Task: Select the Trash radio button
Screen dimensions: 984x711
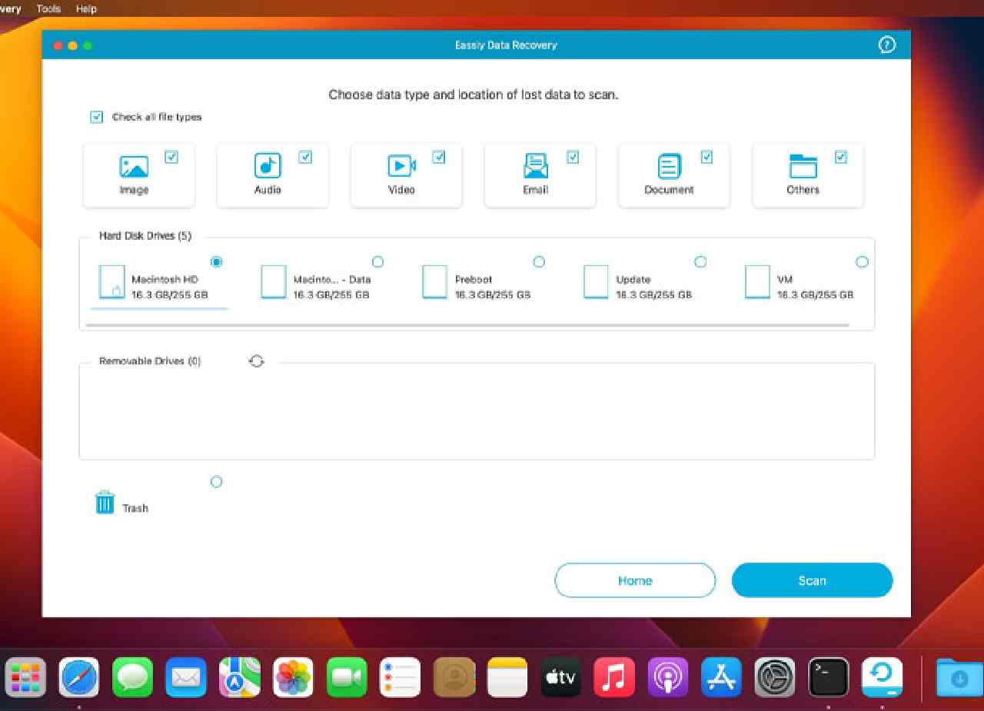Action: [216, 482]
